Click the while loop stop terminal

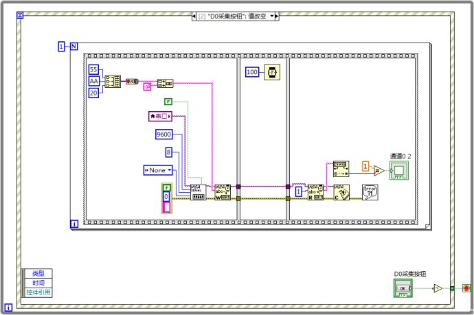466,288
